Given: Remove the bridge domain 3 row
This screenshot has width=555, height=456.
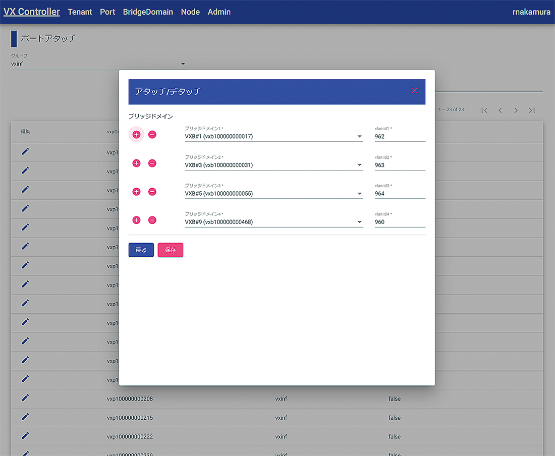Looking at the screenshot, I should (152, 192).
